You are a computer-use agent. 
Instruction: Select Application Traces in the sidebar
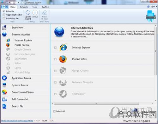click(x=26, y=78)
